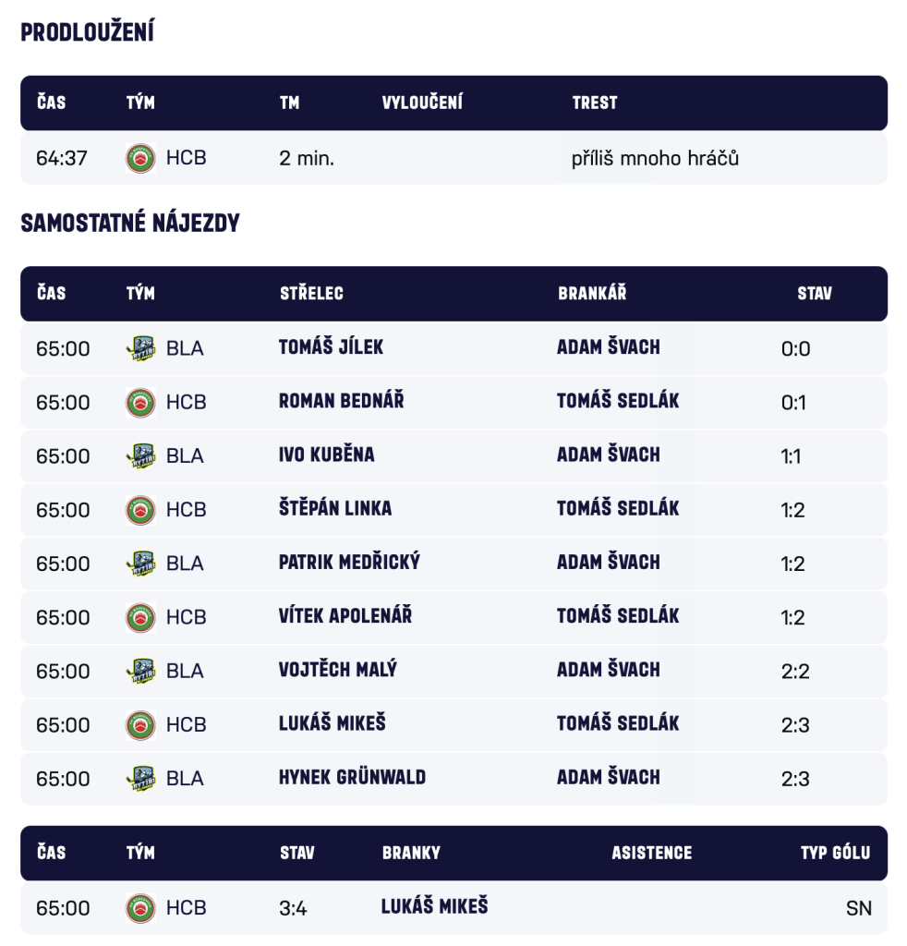Click Střelec column header
The width and height of the screenshot is (907, 946).
(x=311, y=294)
